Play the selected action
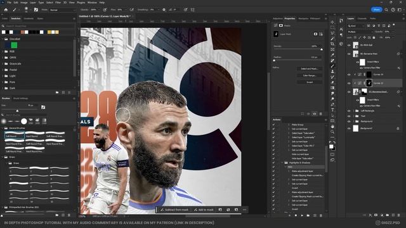406x228 pixels. tap(302, 215)
